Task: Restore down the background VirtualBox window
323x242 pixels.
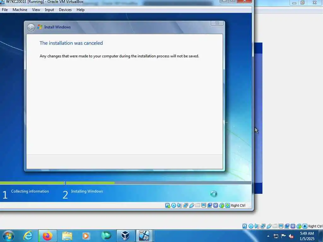Action: [x=302, y=3]
